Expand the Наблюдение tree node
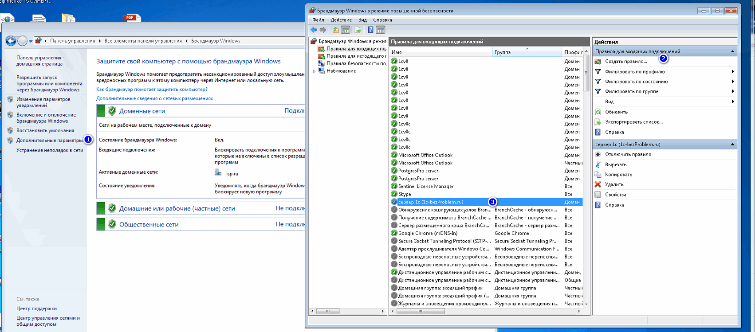 [x=314, y=71]
